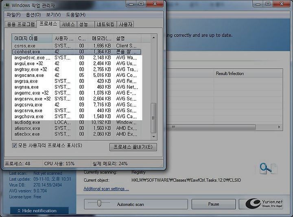
Task: Select the audiodg.exe process row
Action: 77,122
